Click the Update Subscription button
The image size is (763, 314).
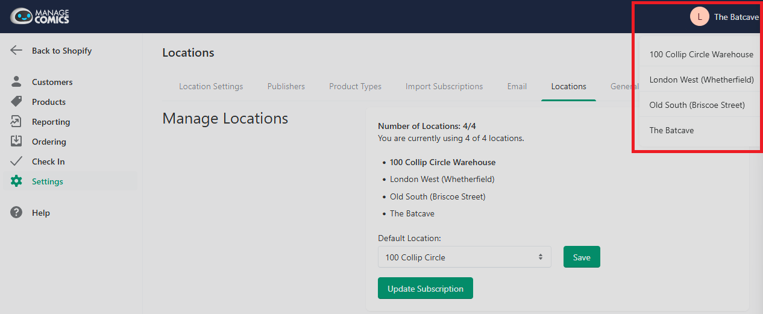(x=425, y=288)
